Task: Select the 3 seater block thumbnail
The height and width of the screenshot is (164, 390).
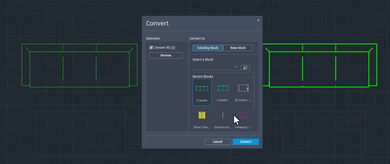Action: pos(202,92)
